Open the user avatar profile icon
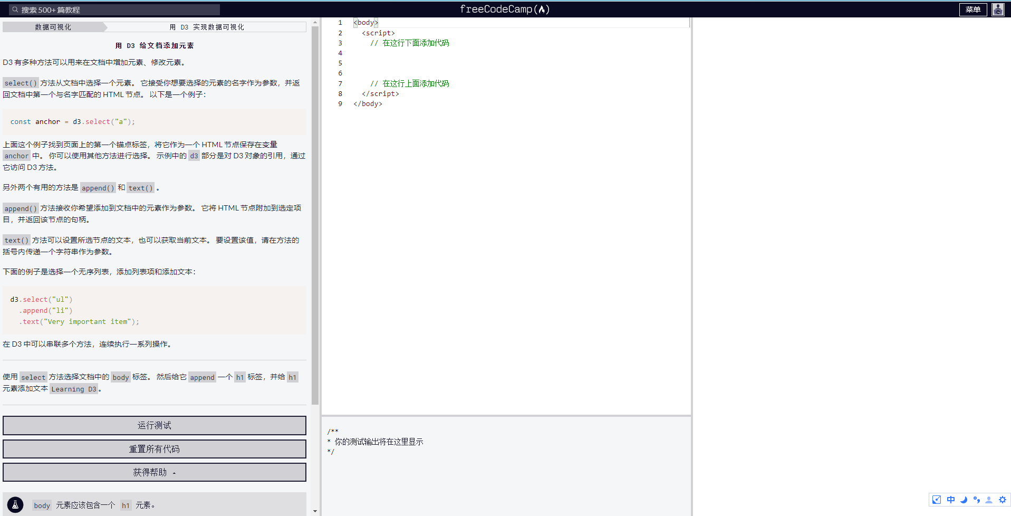This screenshot has width=1011, height=516. click(x=998, y=9)
